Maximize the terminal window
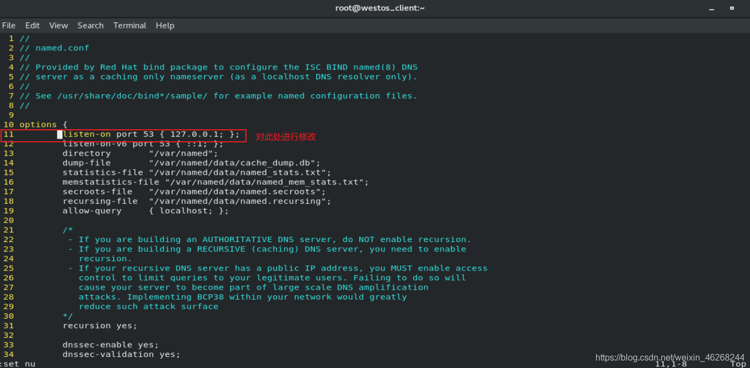The image size is (750, 368). (732, 8)
